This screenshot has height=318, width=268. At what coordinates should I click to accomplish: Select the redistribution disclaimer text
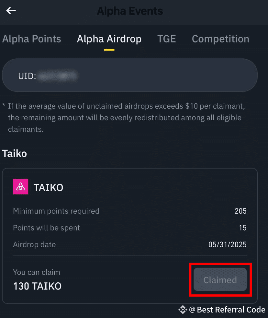[129, 117]
